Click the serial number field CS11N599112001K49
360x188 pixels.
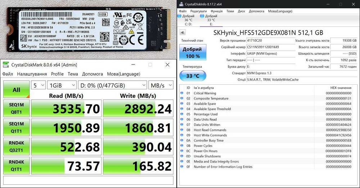click(x=271, y=47)
